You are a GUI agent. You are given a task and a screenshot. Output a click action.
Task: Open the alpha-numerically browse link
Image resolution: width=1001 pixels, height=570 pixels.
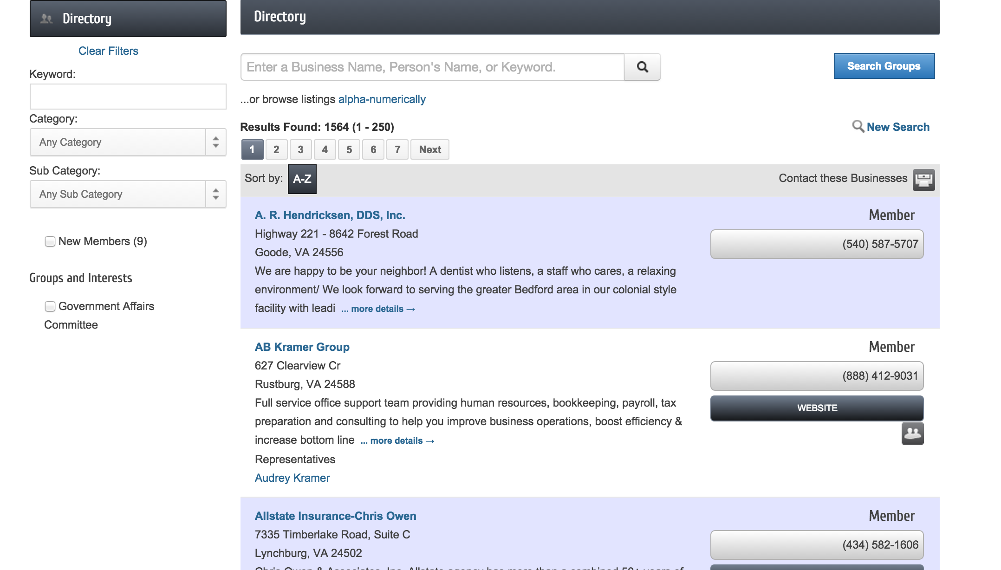tap(382, 99)
